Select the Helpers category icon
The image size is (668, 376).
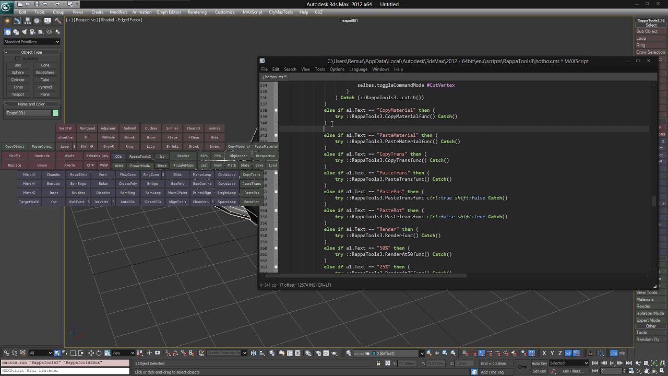click(41, 32)
